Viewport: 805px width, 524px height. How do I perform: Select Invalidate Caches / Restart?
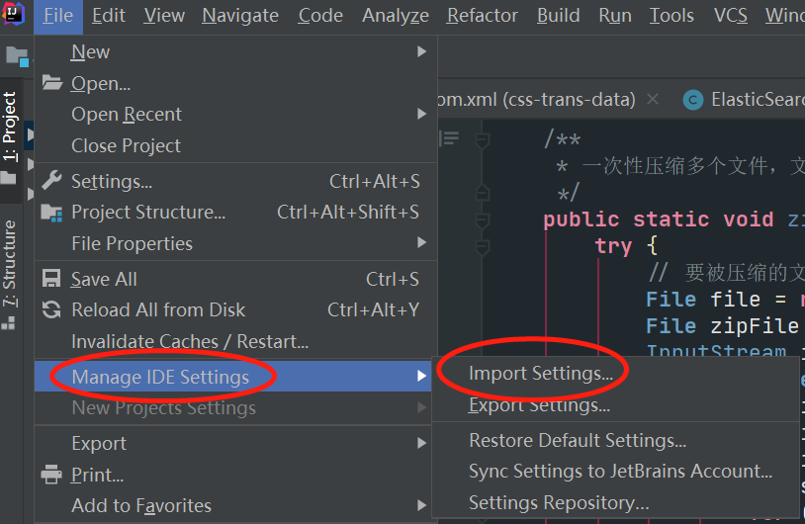(x=190, y=342)
